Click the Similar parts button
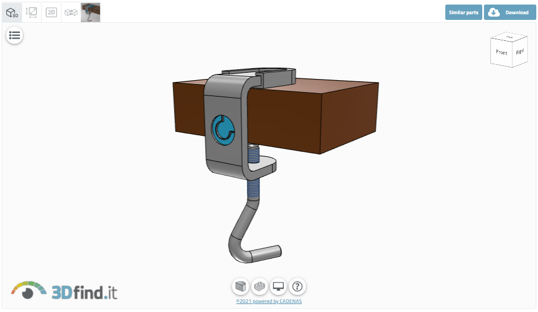The width and height of the screenshot is (538, 312). click(x=463, y=13)
